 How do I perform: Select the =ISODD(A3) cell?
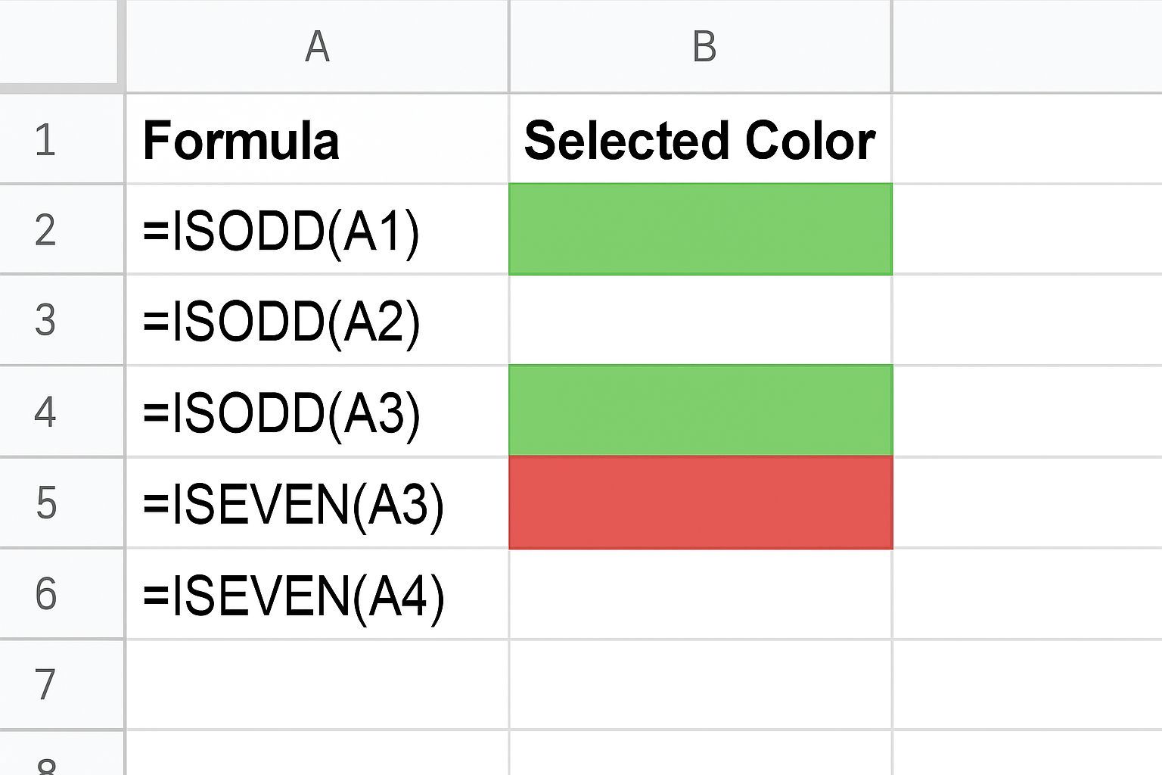[x=317, y=411]
